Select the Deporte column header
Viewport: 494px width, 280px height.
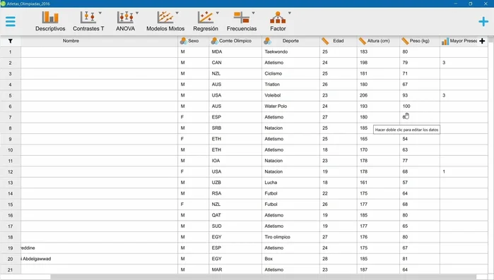tap(290, 41)
